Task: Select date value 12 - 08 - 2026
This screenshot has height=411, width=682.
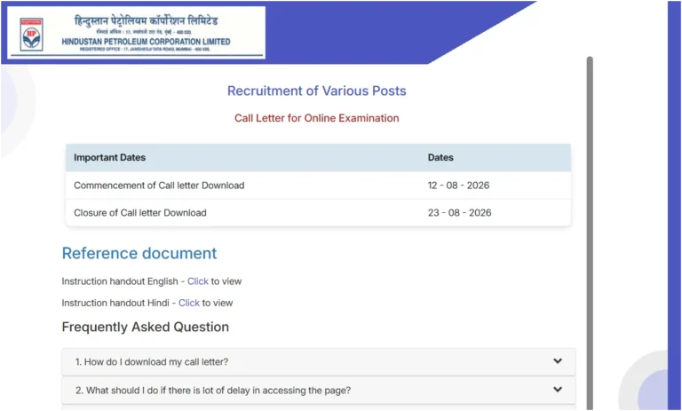Action: [458, 186]
